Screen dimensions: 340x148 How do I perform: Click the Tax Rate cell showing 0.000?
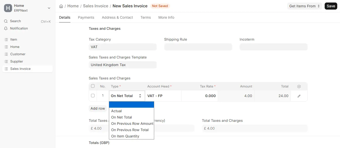coord(200,96)
